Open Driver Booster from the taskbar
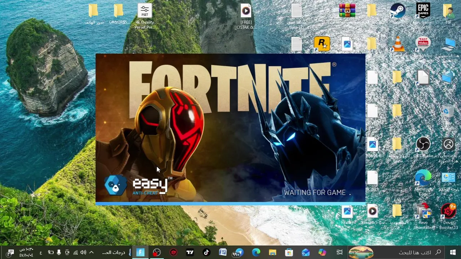461x259 pixels. [174, 253]
